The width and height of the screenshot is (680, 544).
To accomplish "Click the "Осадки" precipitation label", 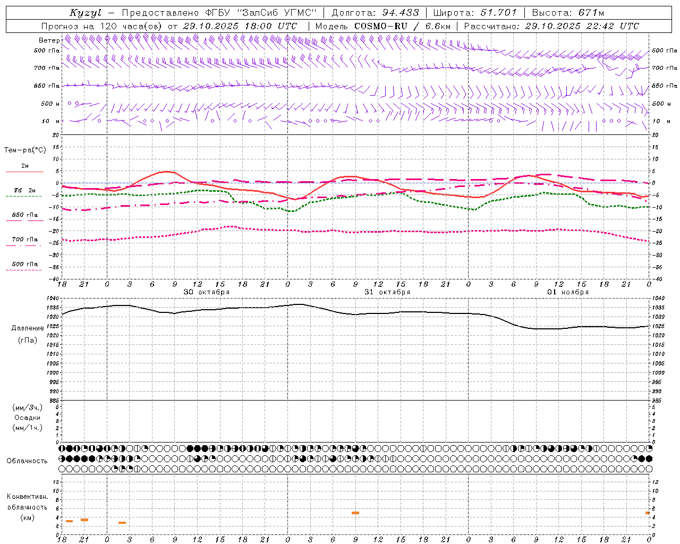I will [x=28, y=418].
